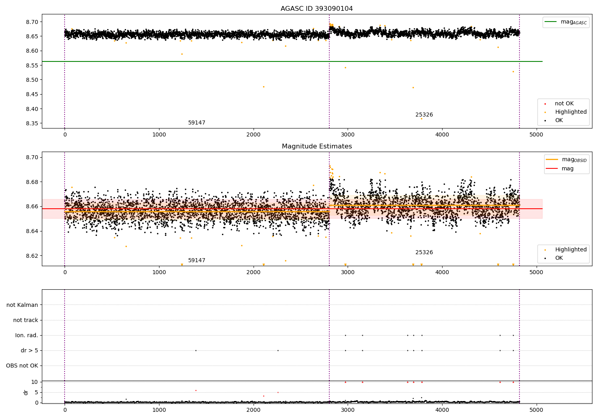Click the rotated 'dr' axis label
Viewport: 598px width, 419px height.
(x=26, y=392)
